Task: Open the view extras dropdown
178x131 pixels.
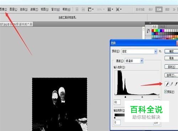Action: (90, 9)
